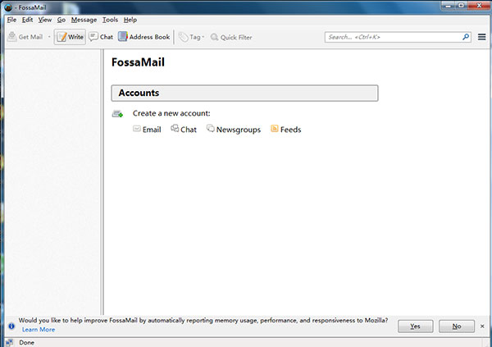Click the orange Feeds RSS icon

(x=274, y=129)
